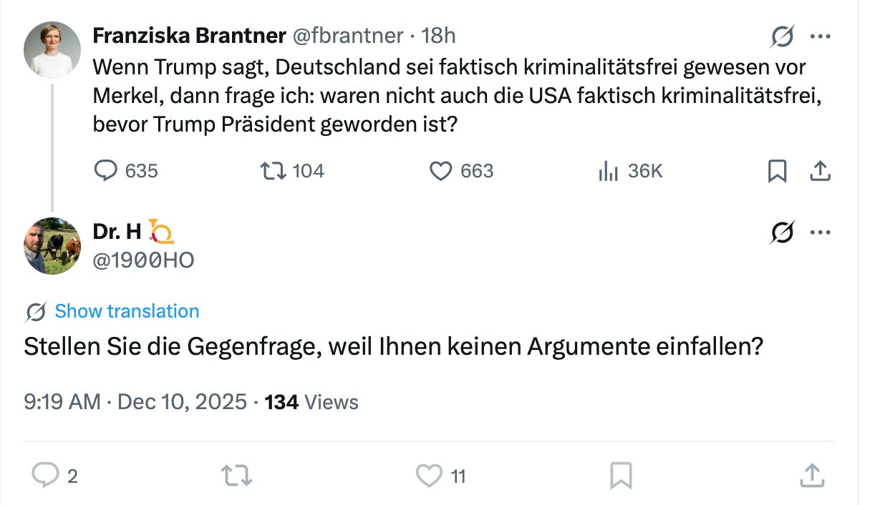Screen dimensions: 875x505
Task: Open Grok icon on Brantner's tweet
Action: click(783, 36)
